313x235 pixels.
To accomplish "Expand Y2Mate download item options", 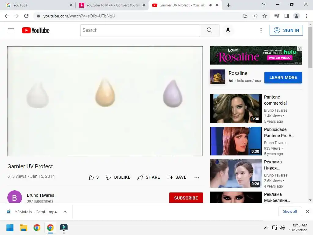I will [65, 212].
